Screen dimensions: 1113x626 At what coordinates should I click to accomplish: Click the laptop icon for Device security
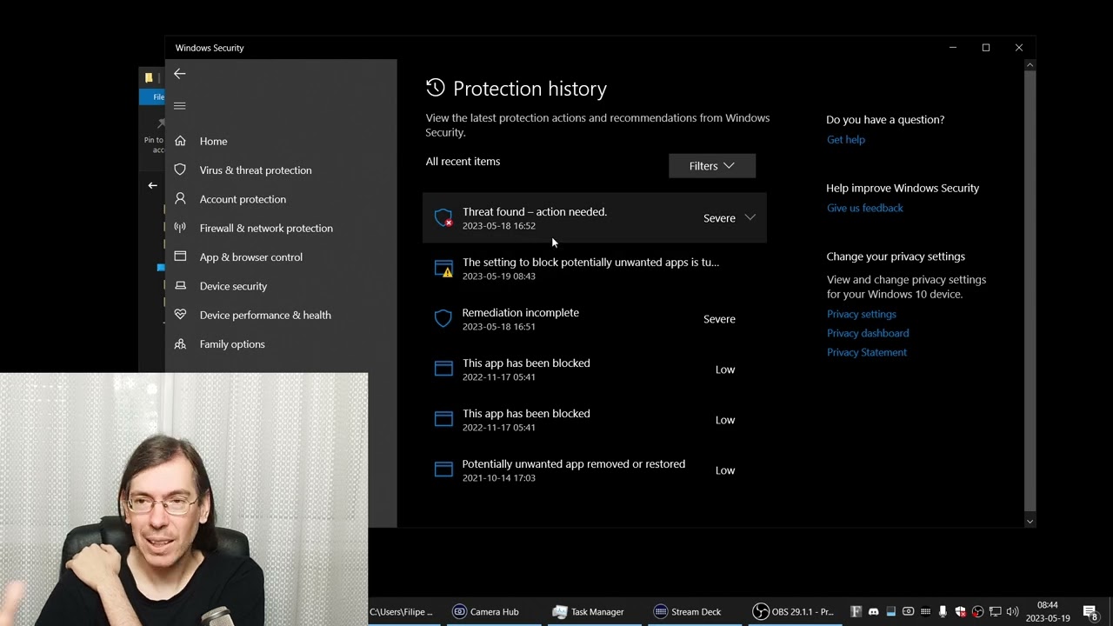click(x=180, y=285)
